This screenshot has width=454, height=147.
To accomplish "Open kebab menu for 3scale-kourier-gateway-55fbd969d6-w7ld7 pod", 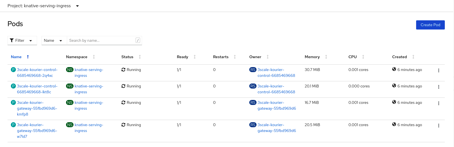I will point(438,126).
